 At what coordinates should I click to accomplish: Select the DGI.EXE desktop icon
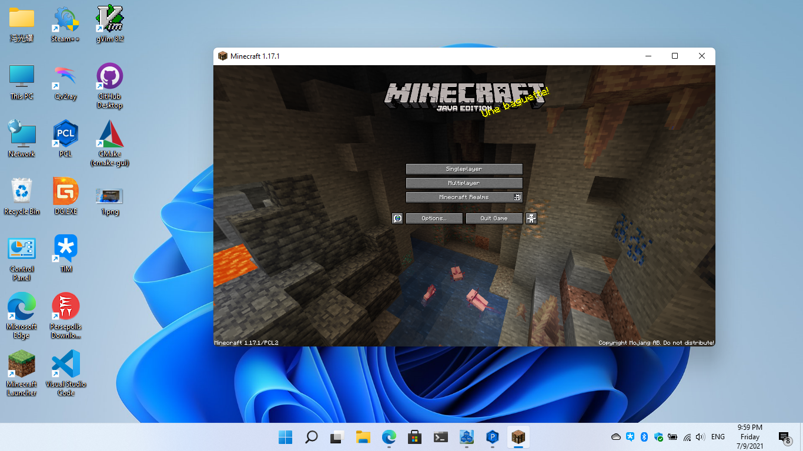(65, 197)
